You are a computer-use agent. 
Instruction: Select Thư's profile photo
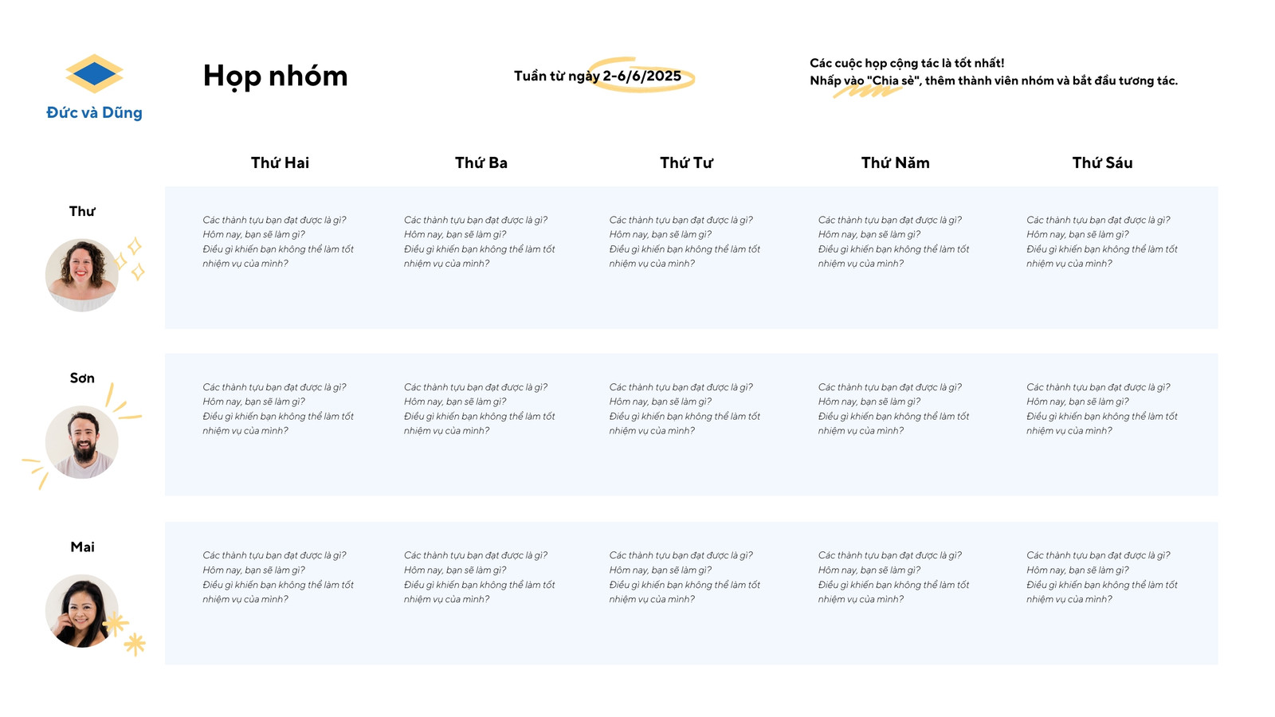(x=82, y=275)
